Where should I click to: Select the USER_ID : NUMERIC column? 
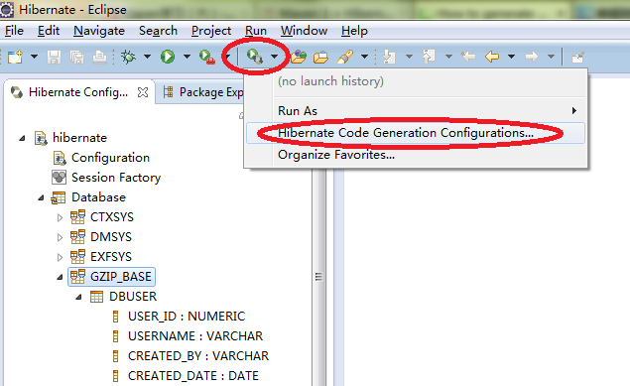(x=187, y=317)
